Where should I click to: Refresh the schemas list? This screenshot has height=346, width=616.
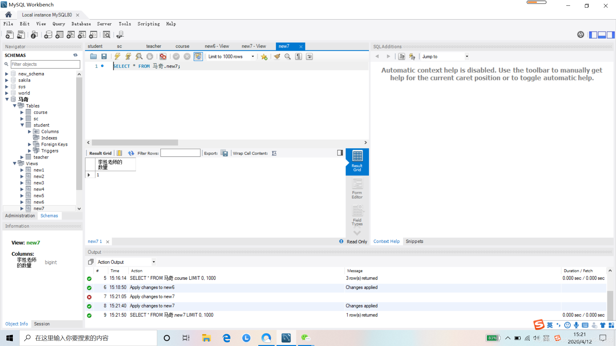[75, 55]
